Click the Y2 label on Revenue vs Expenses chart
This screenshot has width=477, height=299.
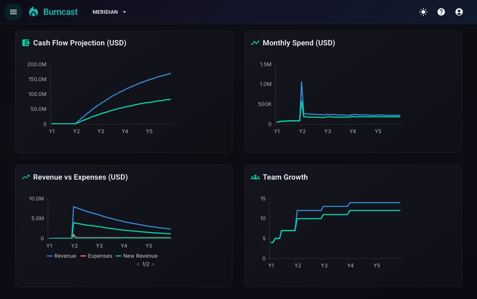[74, 246]
